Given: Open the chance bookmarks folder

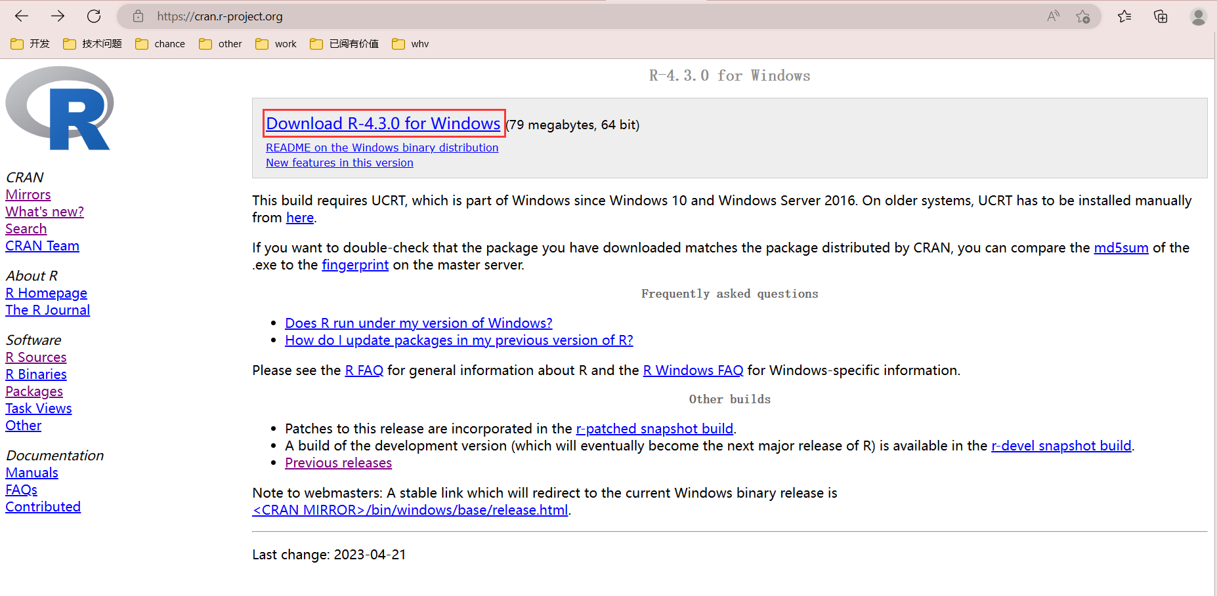Looking at the screenshot, I should click(x=160, y=44).
